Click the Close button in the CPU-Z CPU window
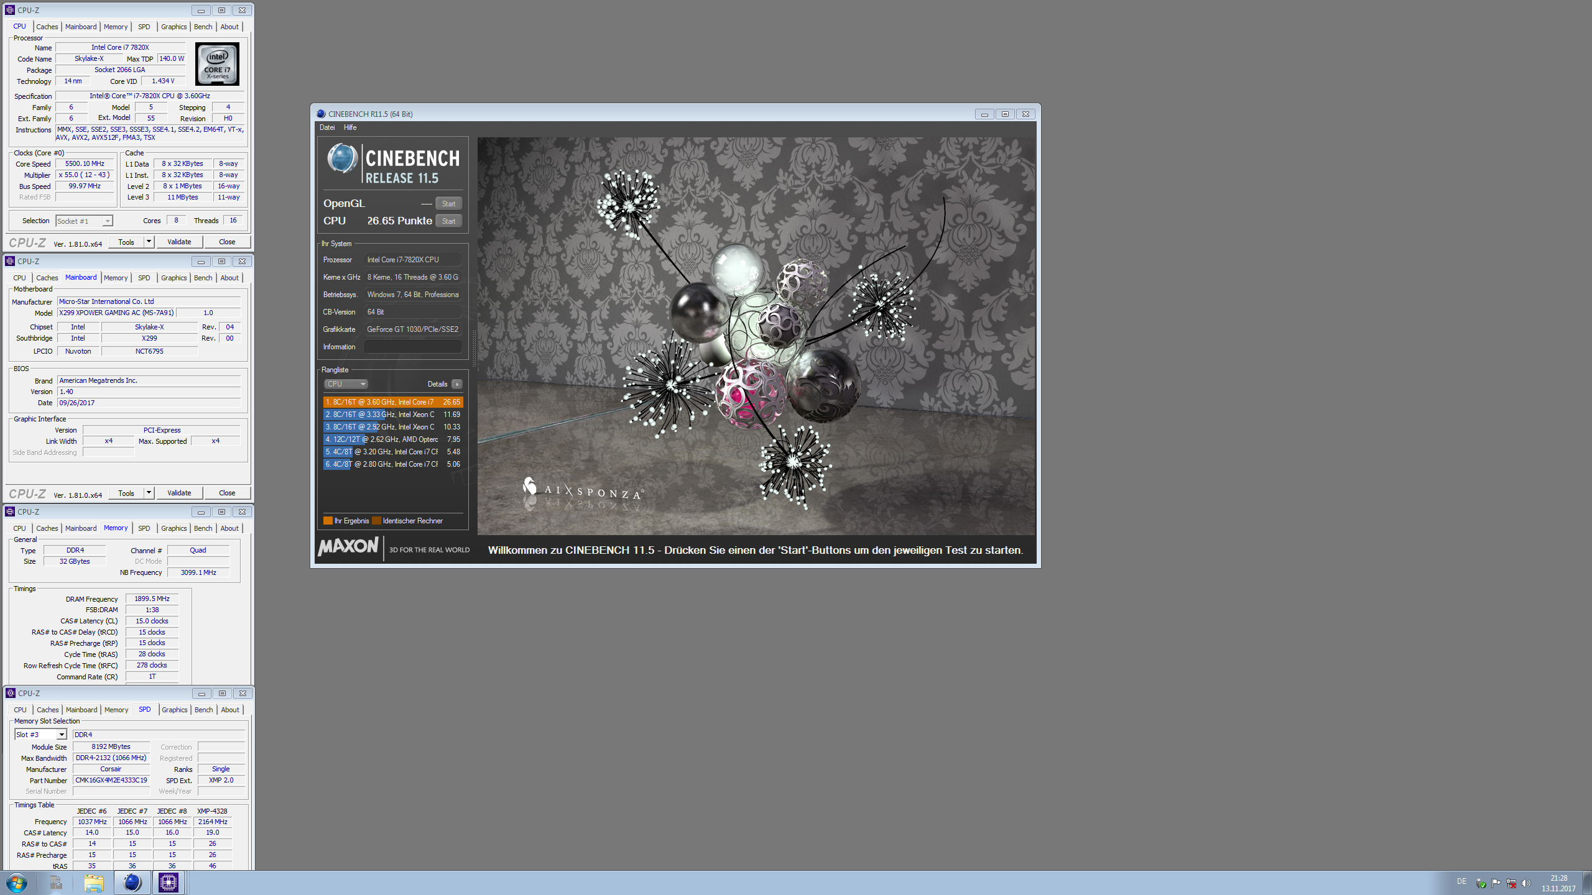Viewport: 1592px width, 895px height. click(x=227, y=242)
